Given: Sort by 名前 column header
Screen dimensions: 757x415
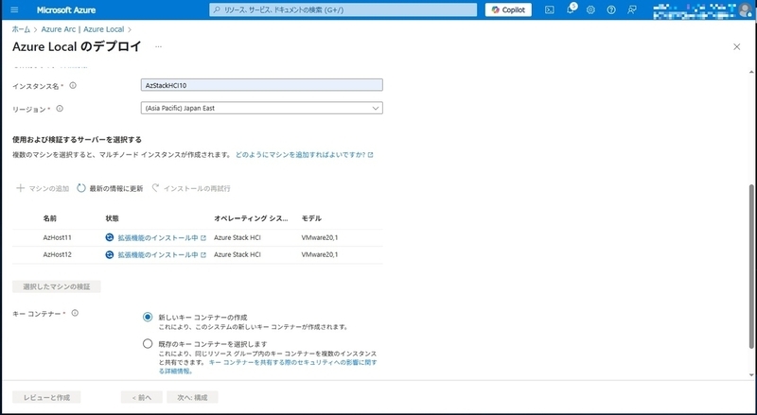Looking at the screenshot, I should pyautogui.click(x=50, y=218).
